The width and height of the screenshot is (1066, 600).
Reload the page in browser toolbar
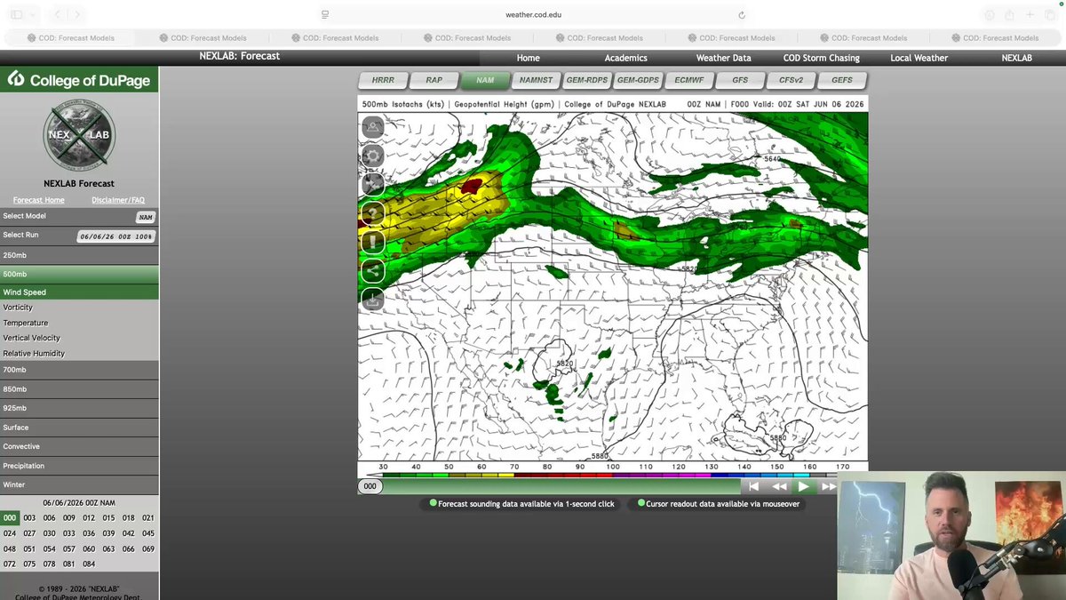[x=742, y=15]
